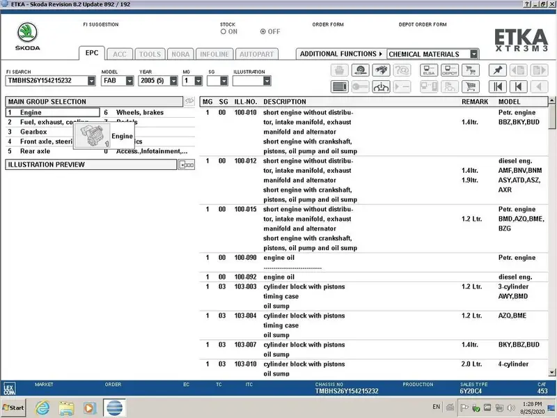
Task: Click the pushpin icon
Action: click(497, 70)
